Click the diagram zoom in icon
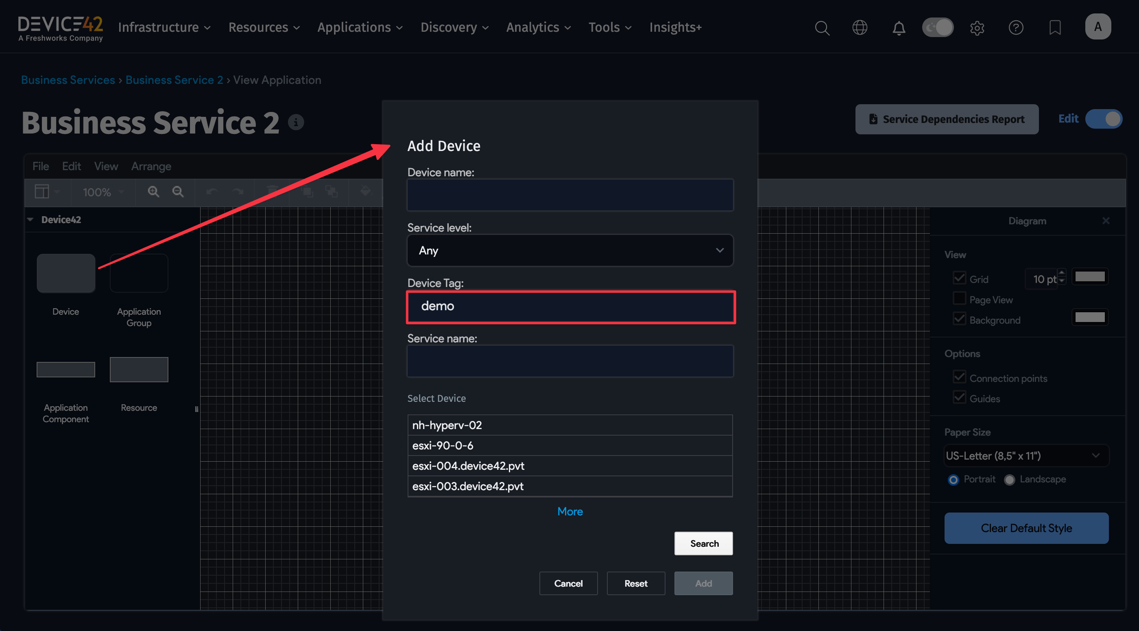 153,192
